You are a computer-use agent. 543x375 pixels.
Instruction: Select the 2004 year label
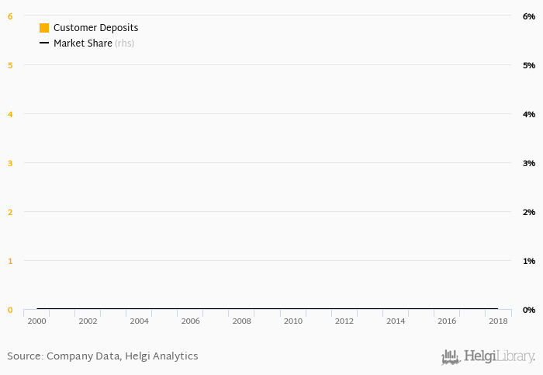[x=139, y=321]
